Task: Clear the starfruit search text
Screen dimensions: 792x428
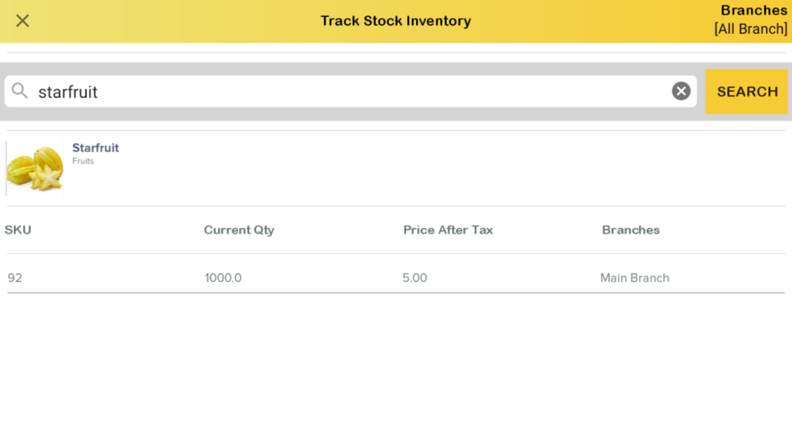Action: (681, 91)
